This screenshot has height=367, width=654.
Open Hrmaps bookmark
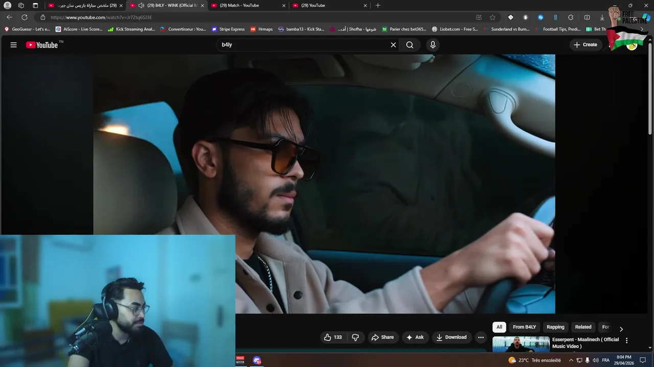[x=262, y=30]
